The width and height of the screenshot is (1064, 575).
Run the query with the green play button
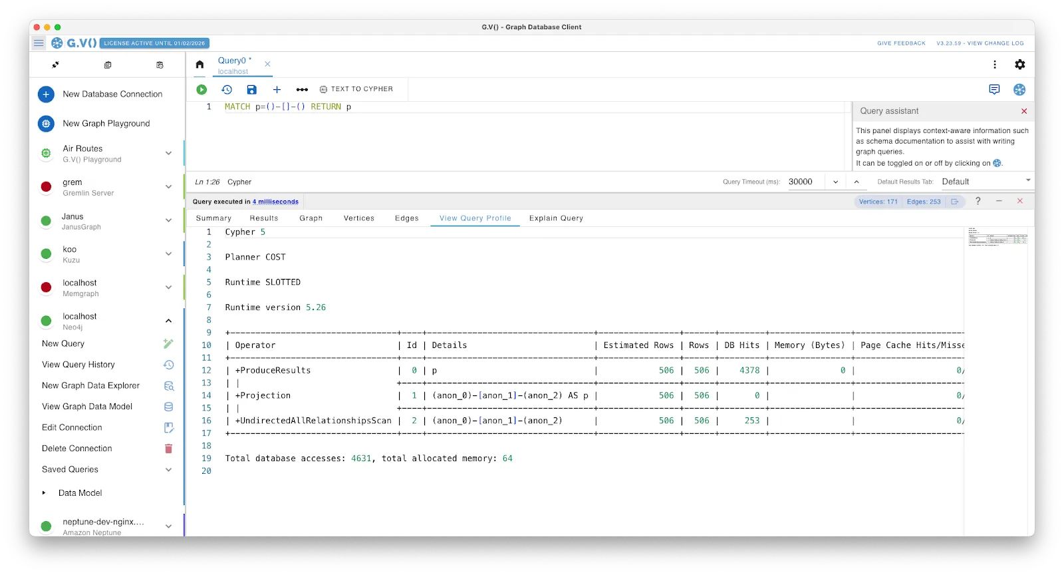[201, 89]
